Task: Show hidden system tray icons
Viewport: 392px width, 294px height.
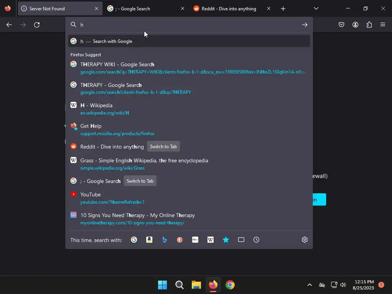Action: (x=309, y=285)
